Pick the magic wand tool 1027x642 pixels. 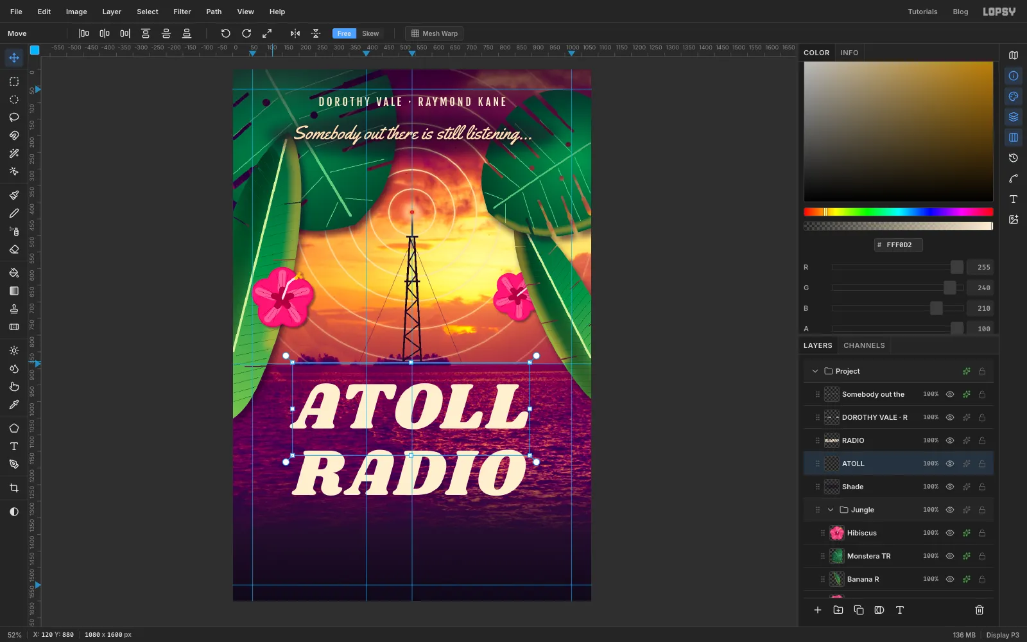coord(14,153)
